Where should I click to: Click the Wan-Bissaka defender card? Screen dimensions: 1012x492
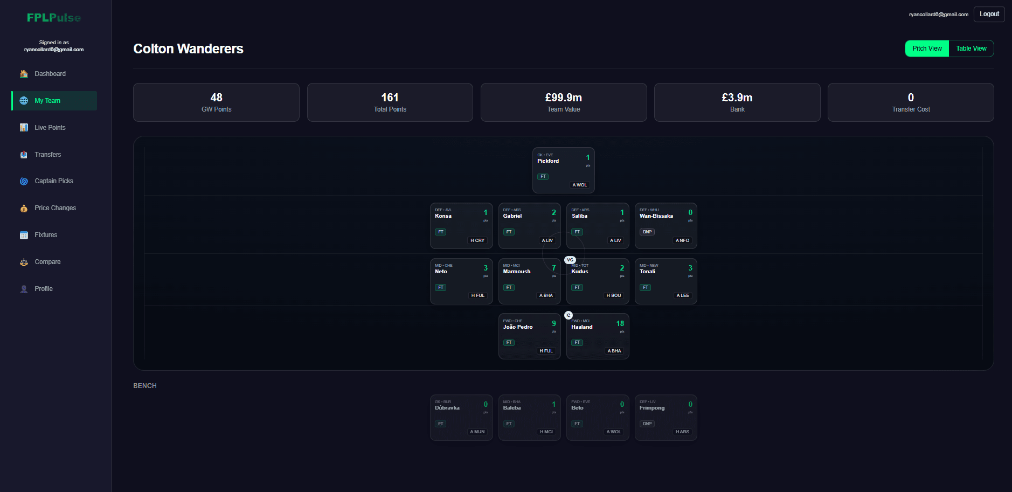(x=666, y=226)
